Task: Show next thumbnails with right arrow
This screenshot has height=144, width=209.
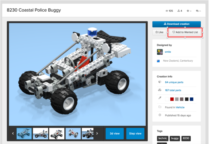Action: click(97, 133)
